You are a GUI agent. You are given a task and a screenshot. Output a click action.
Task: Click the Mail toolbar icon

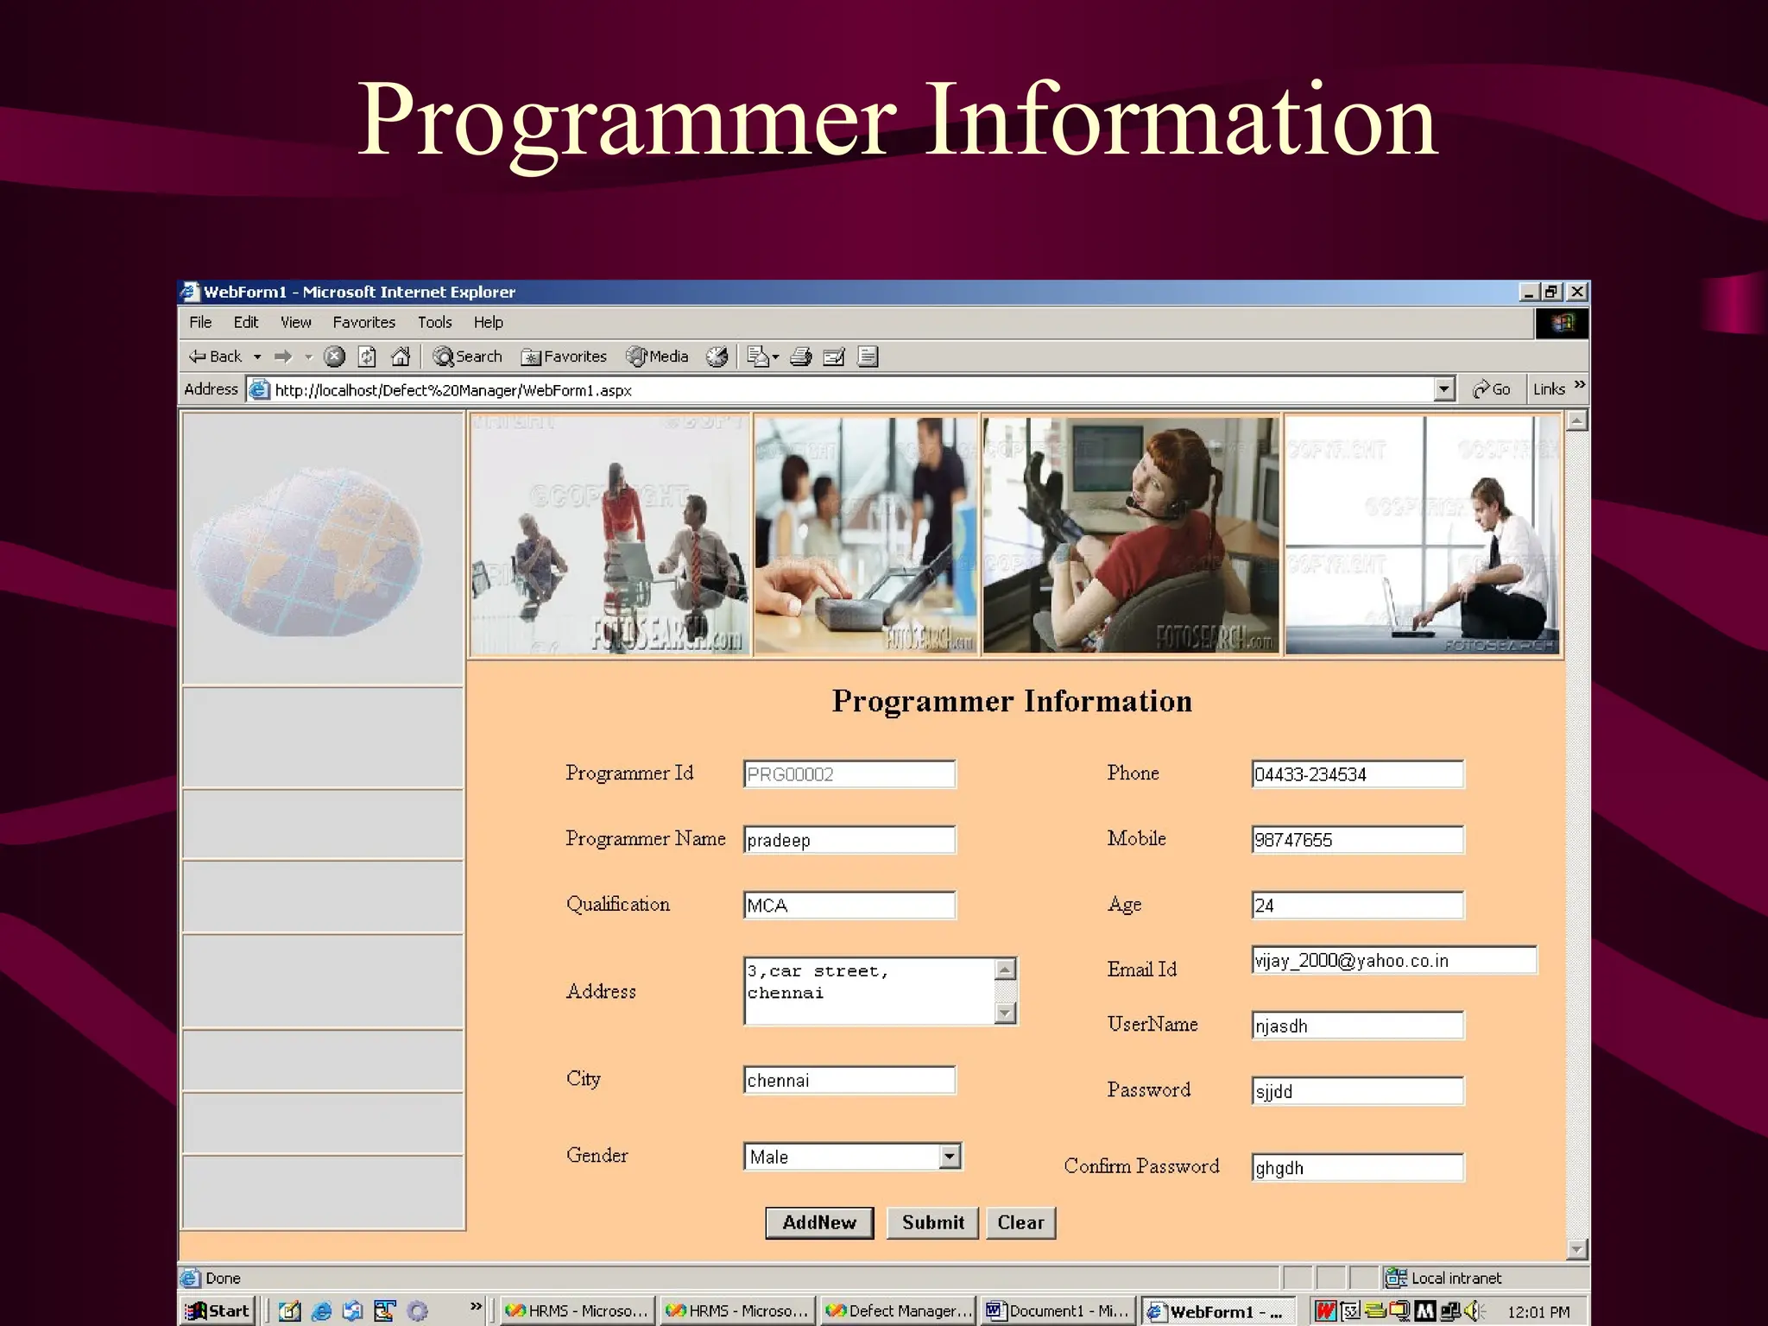click(757, 356)
